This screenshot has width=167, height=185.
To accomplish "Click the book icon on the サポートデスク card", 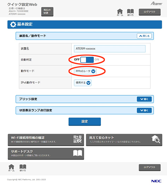I will (x=77, y=153).
